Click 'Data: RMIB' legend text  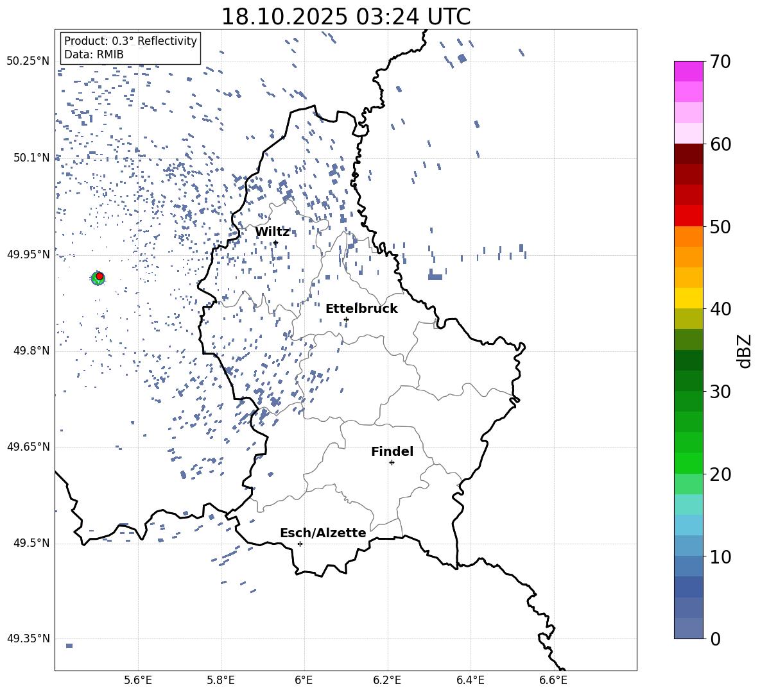click(x=94, y=54)
